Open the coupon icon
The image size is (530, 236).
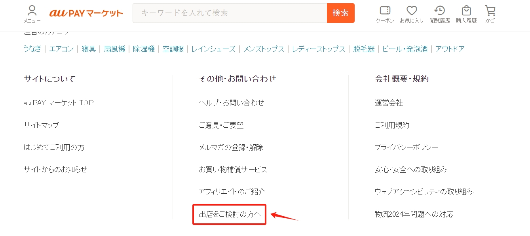(385, 14)
